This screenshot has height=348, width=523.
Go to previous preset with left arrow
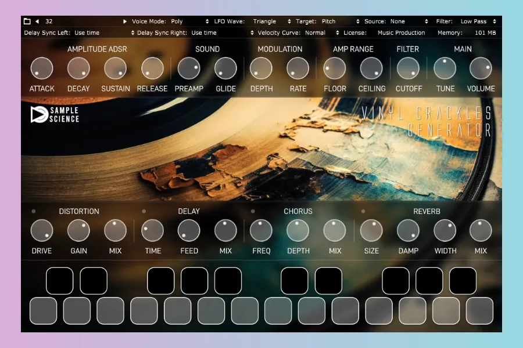click(37, 21)
